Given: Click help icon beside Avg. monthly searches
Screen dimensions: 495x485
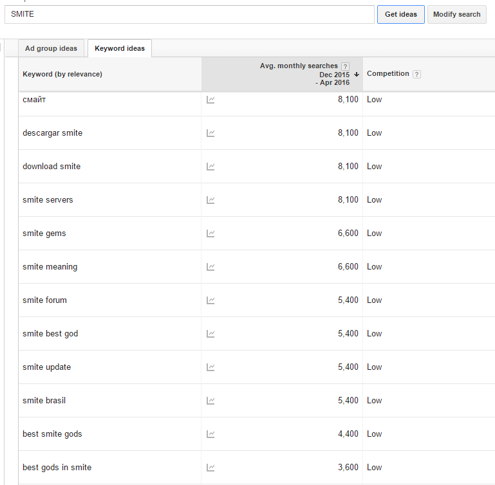Looking at the screenshot, I should (x=346, y=66).
